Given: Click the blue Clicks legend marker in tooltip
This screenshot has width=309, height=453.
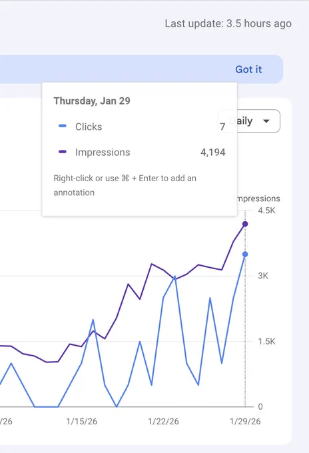Looking at the screenshot, I should pos(63,126).
